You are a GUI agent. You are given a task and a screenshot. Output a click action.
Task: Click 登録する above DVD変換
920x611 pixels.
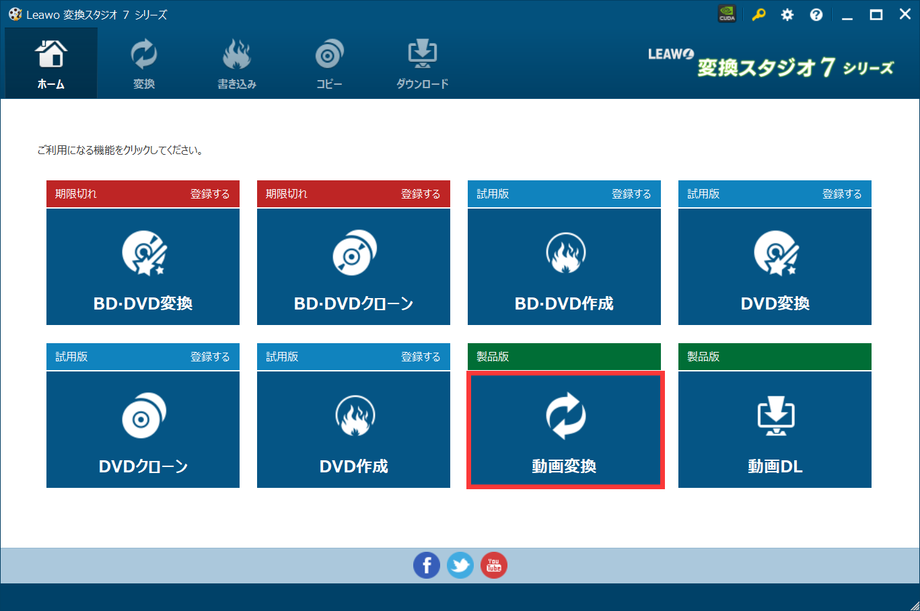pos(842,194)
